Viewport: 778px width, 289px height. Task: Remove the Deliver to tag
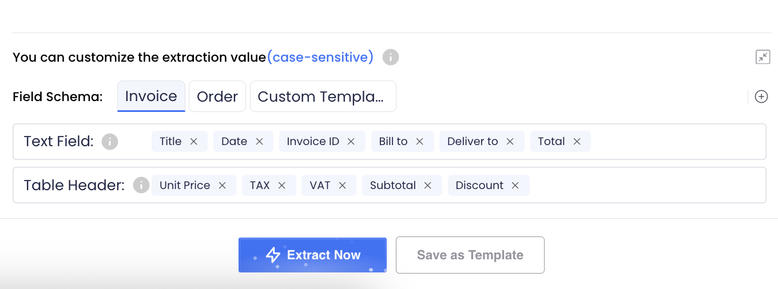coord(510,142)
